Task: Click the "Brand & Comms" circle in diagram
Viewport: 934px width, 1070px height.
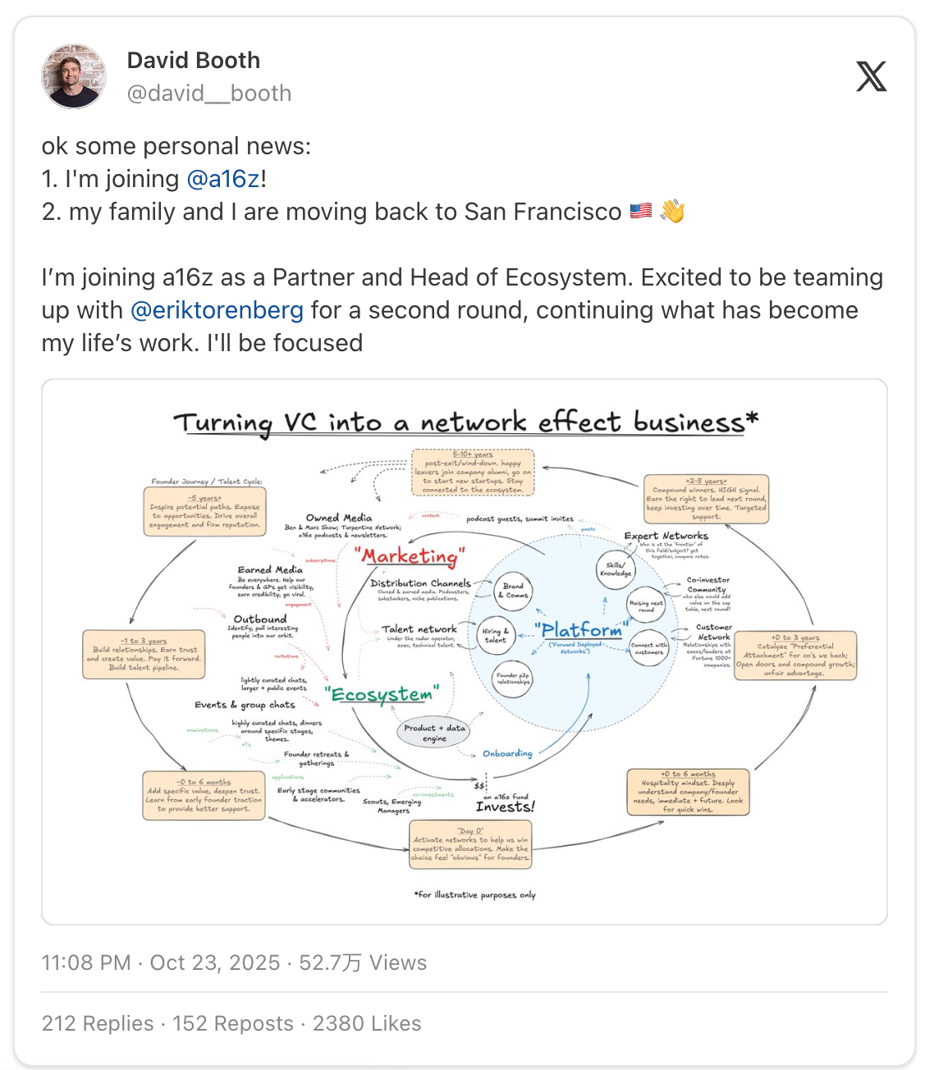Action: coord(514,590)
